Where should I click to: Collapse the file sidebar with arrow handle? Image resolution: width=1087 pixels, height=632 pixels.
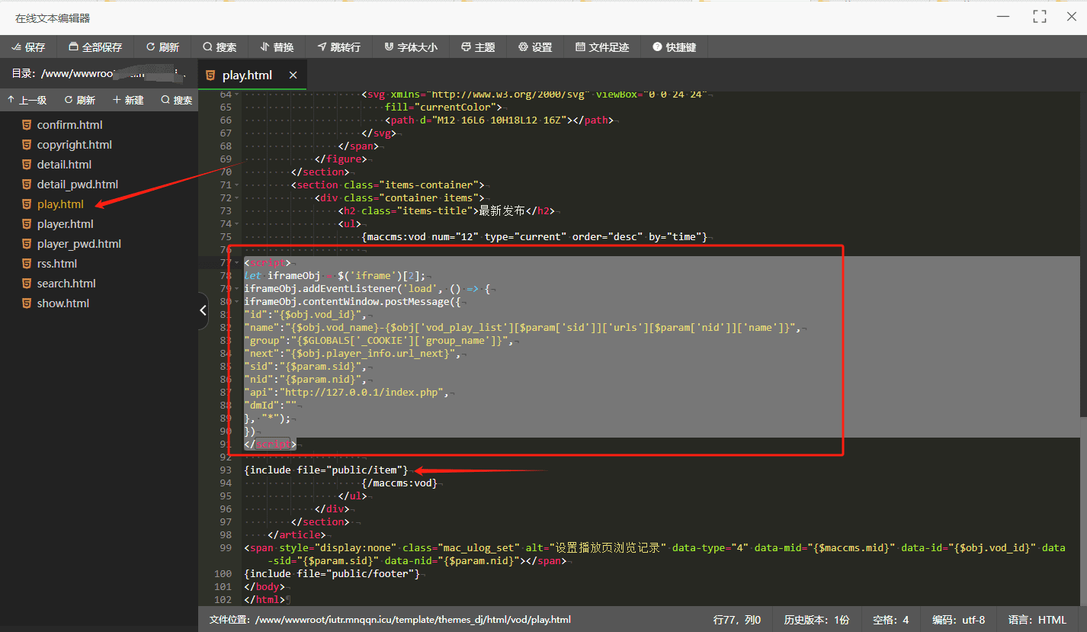coord(203,310)
